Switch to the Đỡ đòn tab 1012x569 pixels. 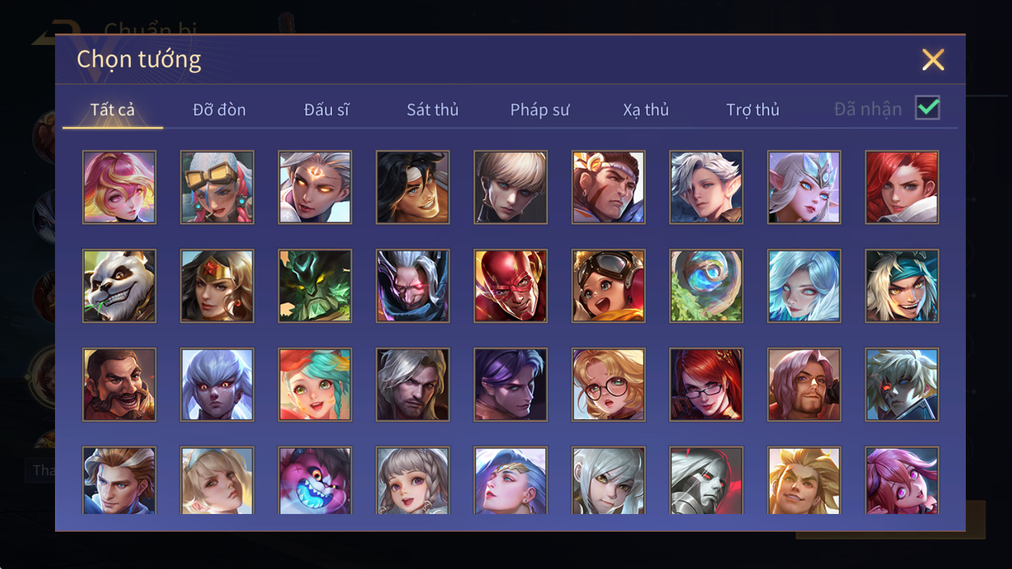click(219, 109)
